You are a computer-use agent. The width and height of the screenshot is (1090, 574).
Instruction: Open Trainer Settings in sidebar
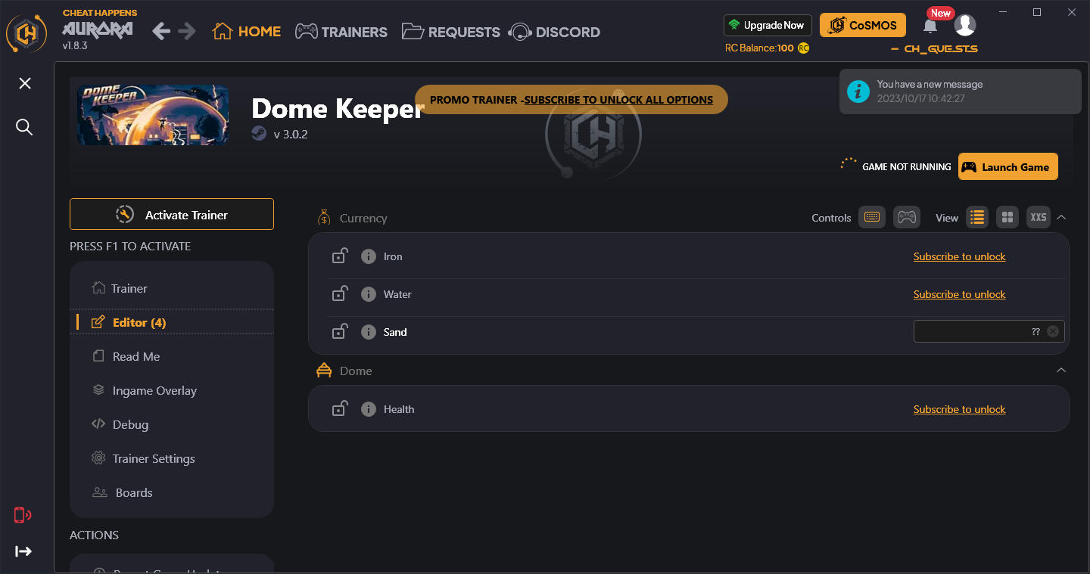pyautogui.click(x=172, y=458)
